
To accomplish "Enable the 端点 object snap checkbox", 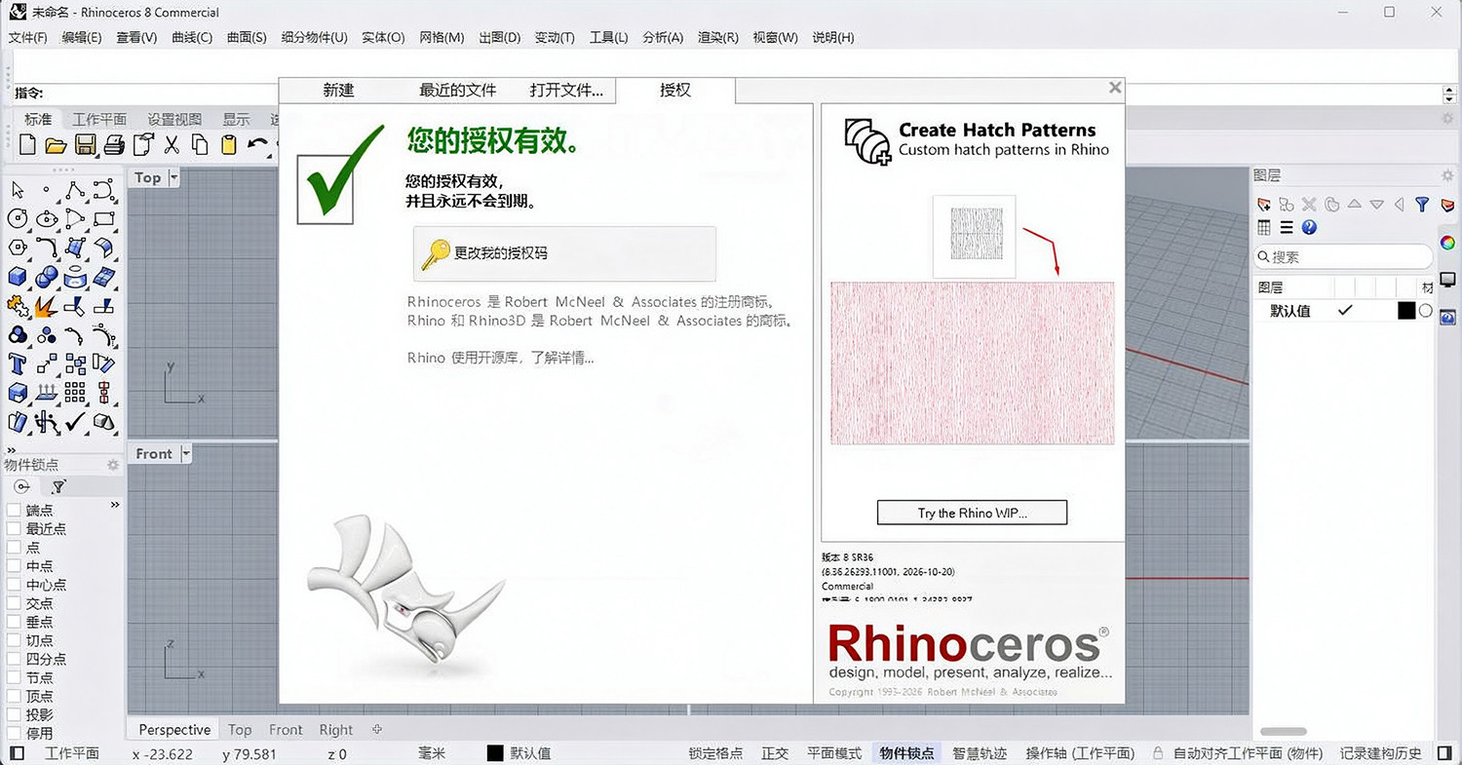I will coord(14,510).
